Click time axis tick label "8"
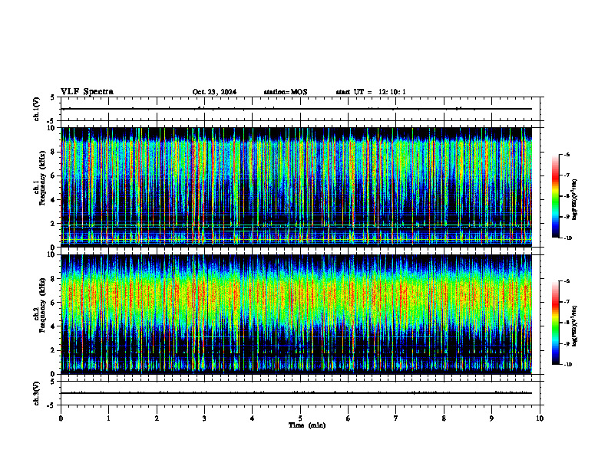 444,418
